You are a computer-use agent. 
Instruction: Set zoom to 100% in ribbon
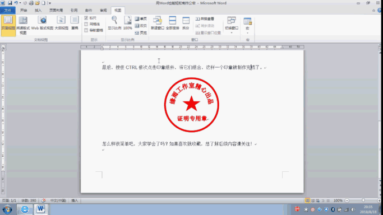[x=127, y=23]
